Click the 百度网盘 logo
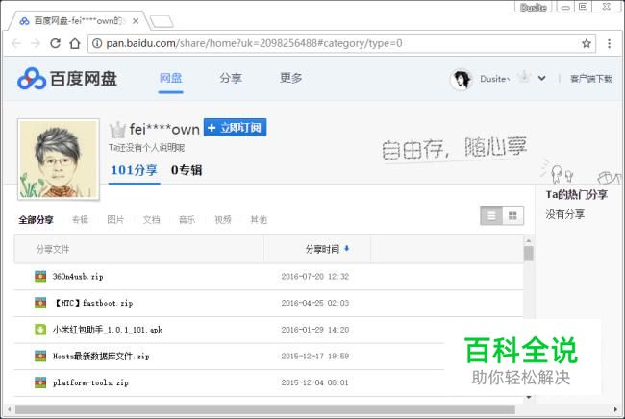The width and height of the screenshot is (625, 419). [67, 78]
